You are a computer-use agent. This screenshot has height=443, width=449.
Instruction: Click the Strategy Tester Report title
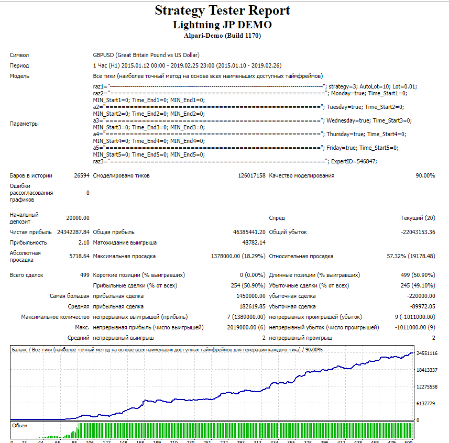(x=222, y=10)
